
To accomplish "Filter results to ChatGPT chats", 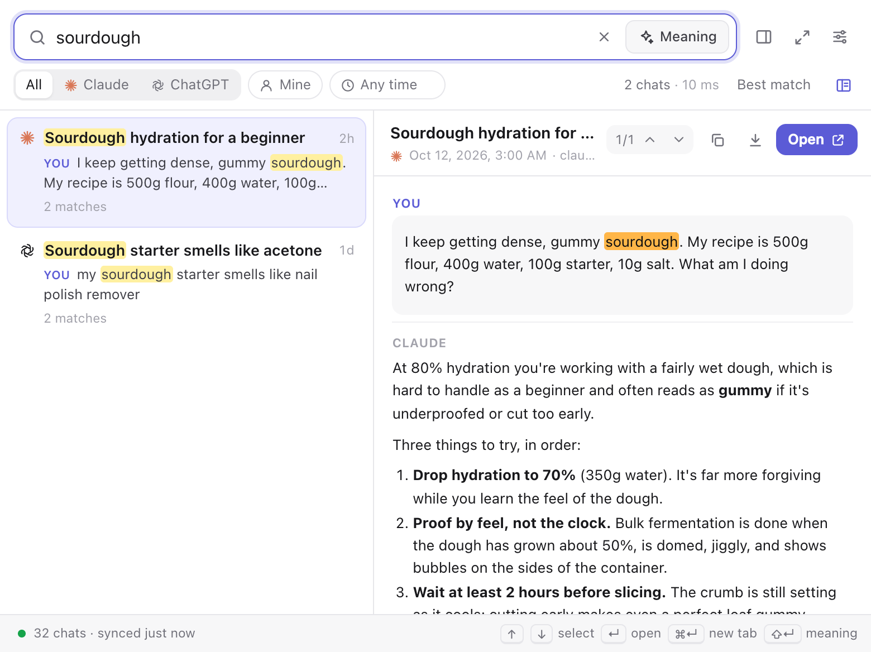I will click(x=190, y=85).
